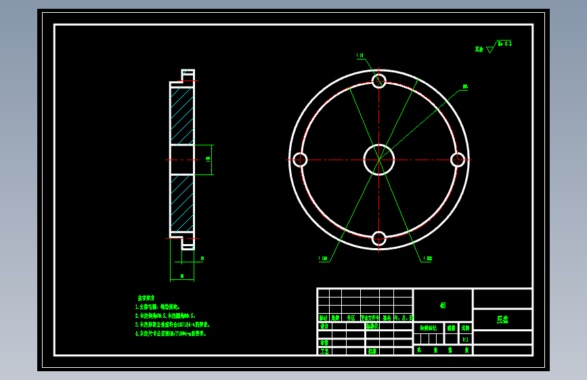Click the 阶段标记 stage mark label
This screenshot has height=380, width=587.
coord(429,328)
